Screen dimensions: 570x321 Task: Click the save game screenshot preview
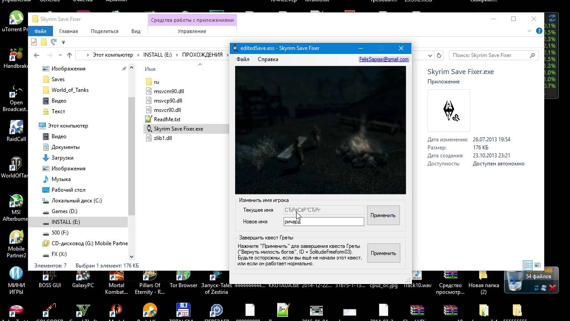tap(320, 130)
